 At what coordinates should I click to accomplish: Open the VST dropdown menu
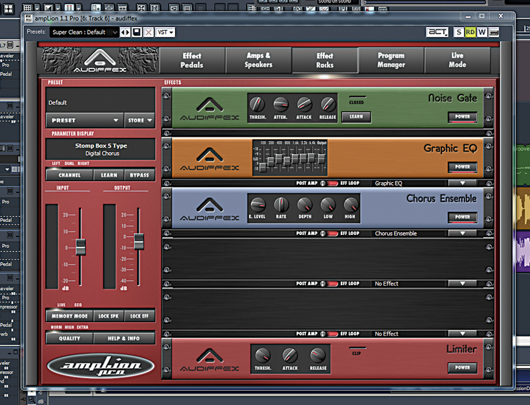coord(165,32)
